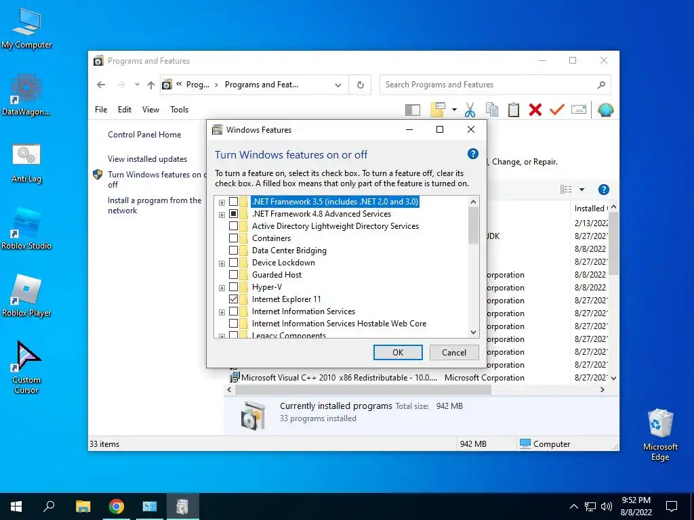Click the Installed On column header
Screen dimensions: 694x520
[x=590, y=209]
